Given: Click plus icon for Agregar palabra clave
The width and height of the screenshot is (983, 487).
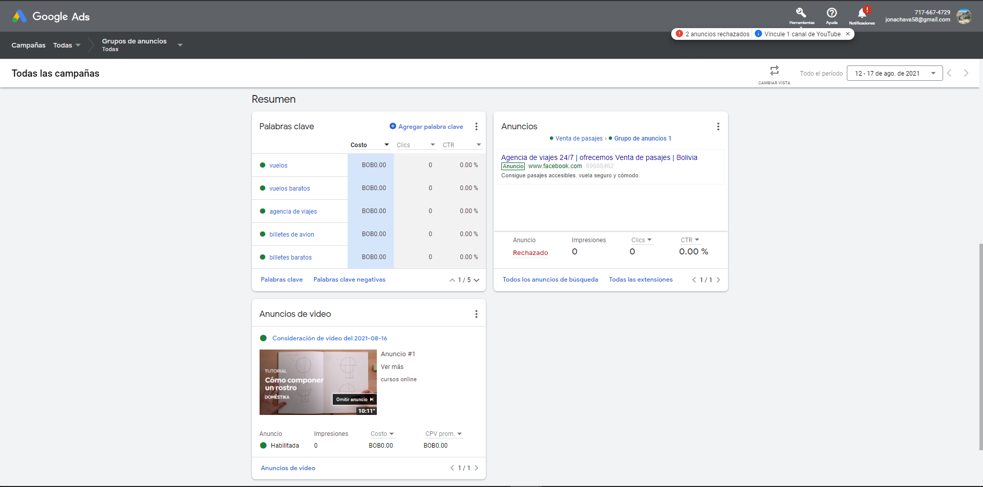Looking at the screenshot, I should (393, 126).
